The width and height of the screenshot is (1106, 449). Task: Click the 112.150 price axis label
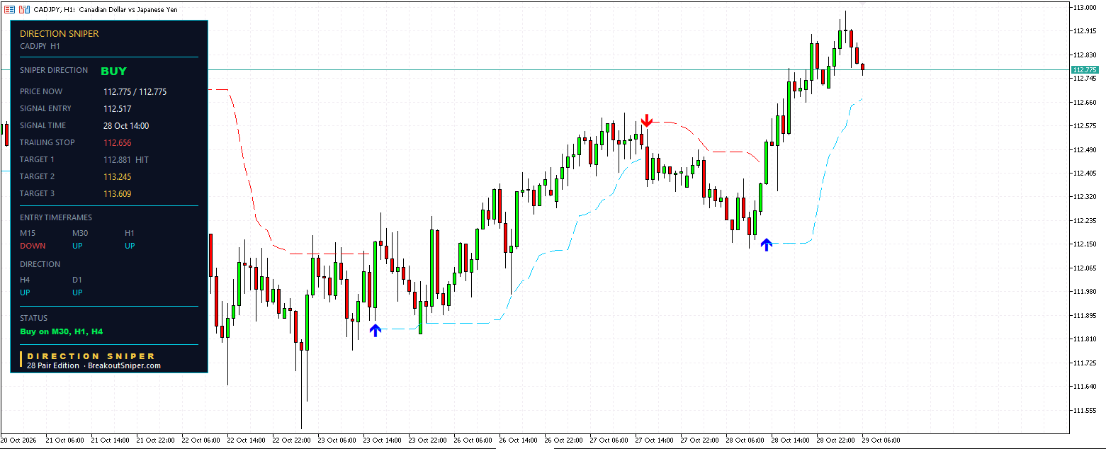click(x=1085, y=244)
